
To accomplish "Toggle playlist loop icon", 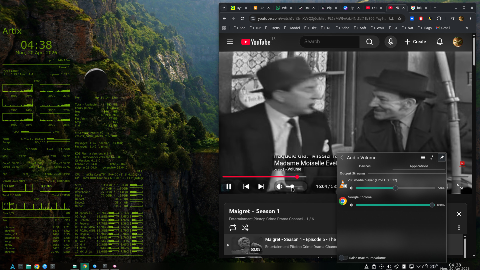I will [232, 228].
